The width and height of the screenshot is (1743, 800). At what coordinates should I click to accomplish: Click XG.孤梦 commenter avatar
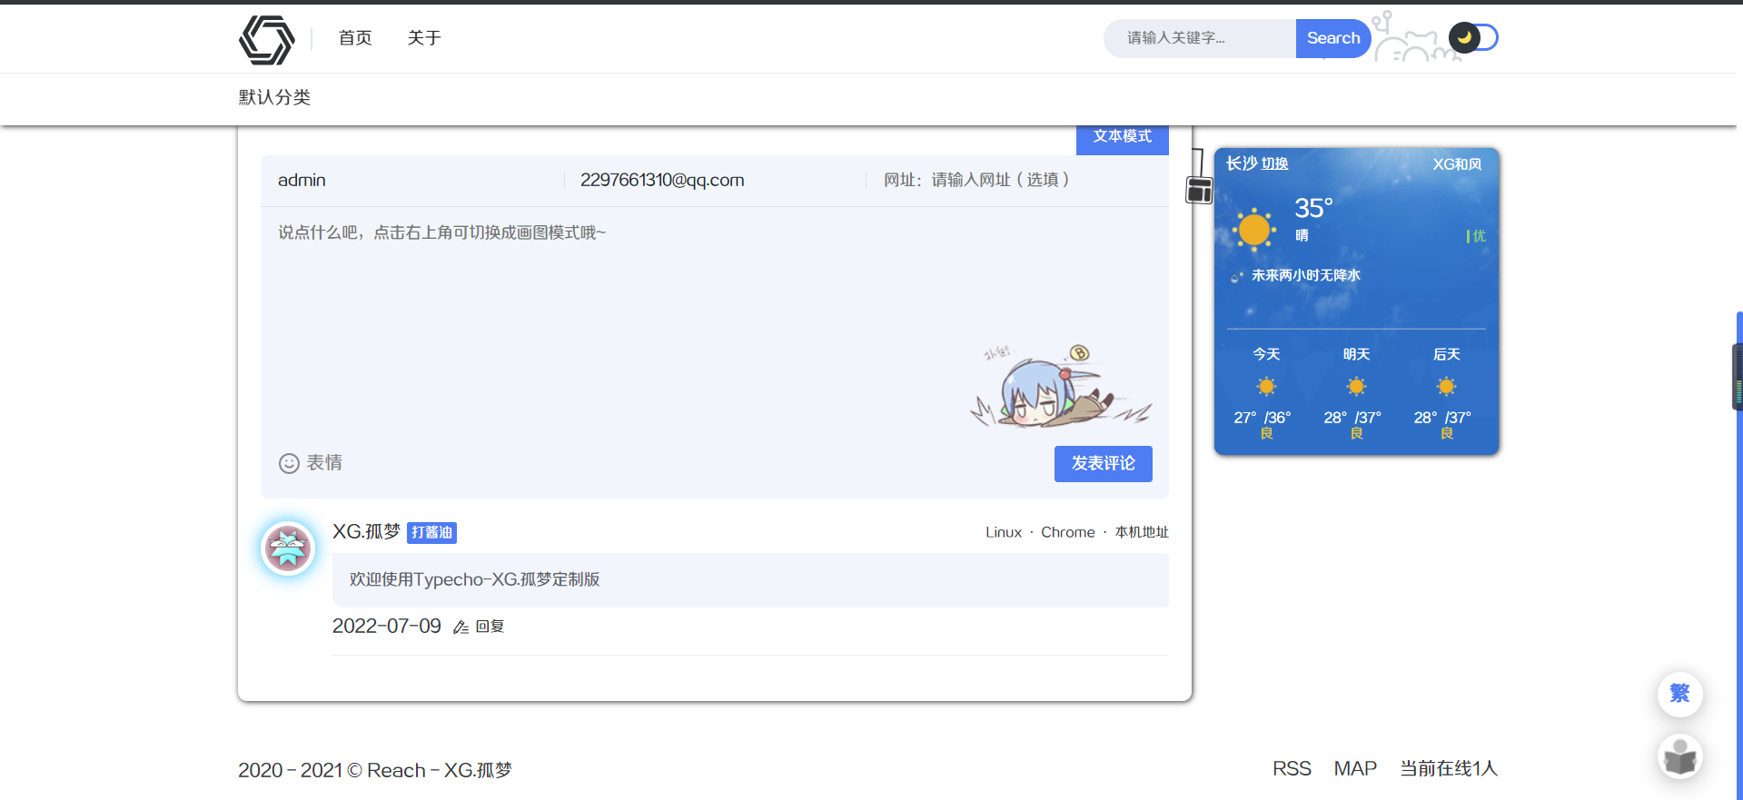(288, 548)
